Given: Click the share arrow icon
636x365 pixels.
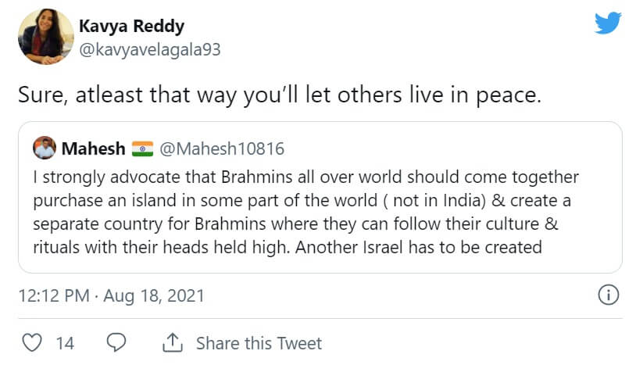Looking at the screenshot, I should pos(172,343).
